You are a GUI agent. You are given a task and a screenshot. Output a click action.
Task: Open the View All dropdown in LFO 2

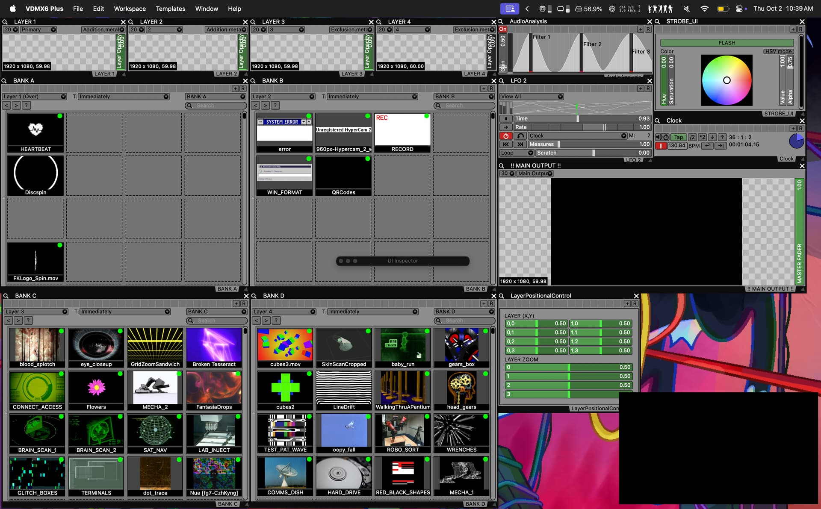click(532, 97)
